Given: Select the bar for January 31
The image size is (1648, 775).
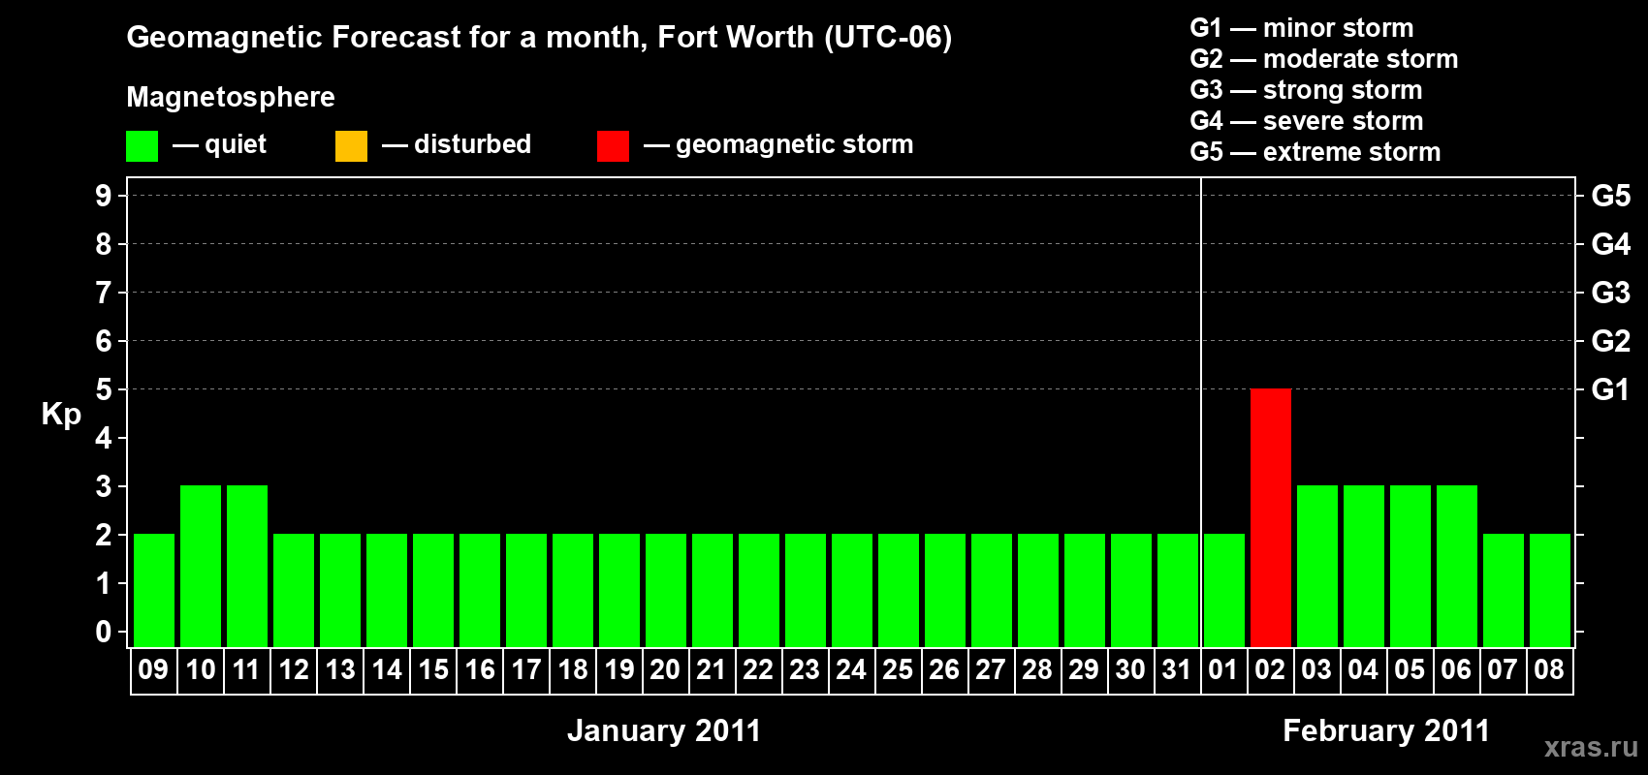Looking at the screenshot, I should click(1178, 590).
